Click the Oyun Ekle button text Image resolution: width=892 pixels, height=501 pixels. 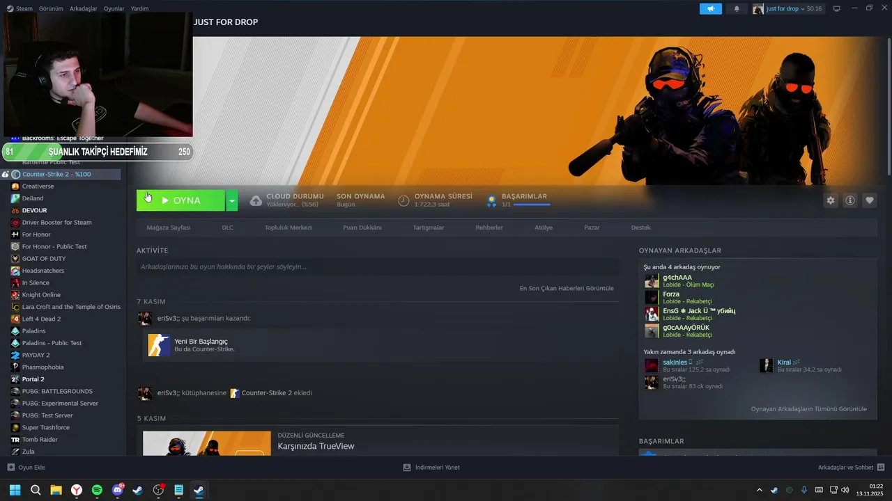(x=31, y=468)
